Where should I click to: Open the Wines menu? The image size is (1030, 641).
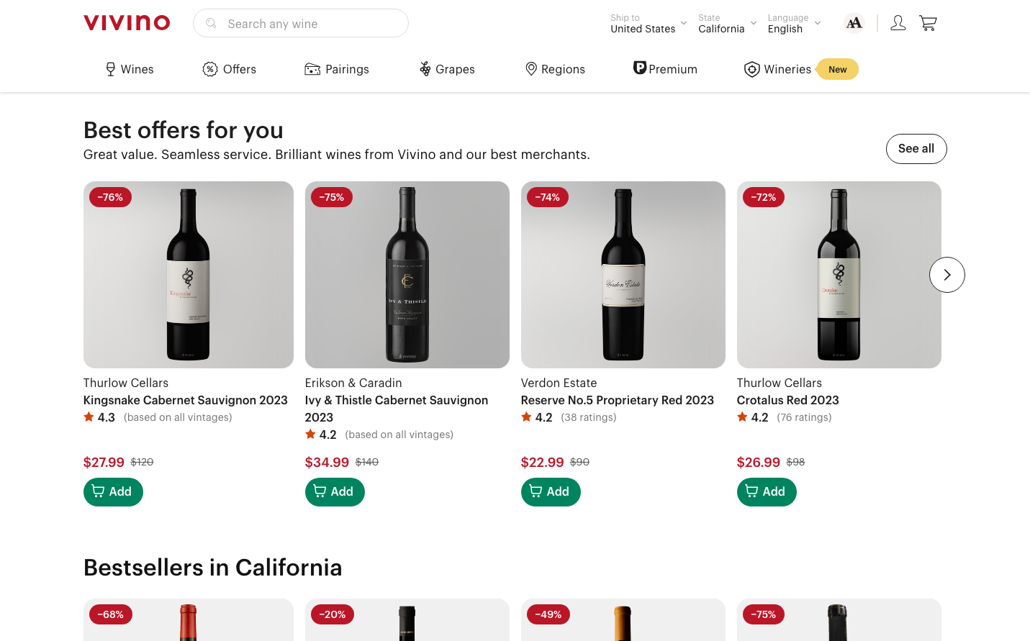pyautogui.click(x=130, y=69)
